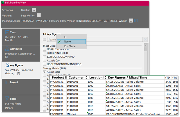180x117 pixels.
Task: Switch to the Layout tab
Action: point(21,87)
